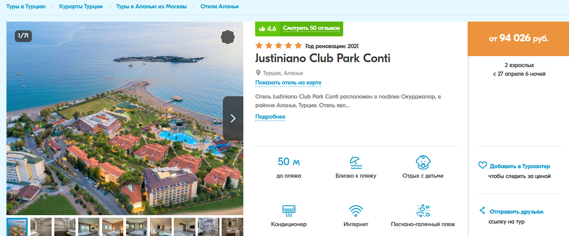Click '2 взрослых' text
The image size is (569, 236).
coord(519,65)
